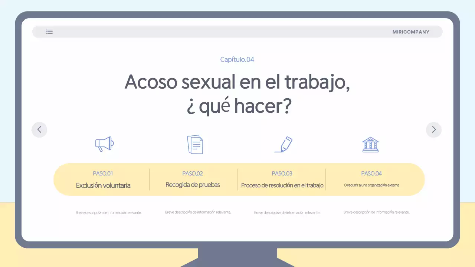475x267 pixels.
Task: Click the Capítulo.04 chapter label
Action: click(x=237, y=59)
